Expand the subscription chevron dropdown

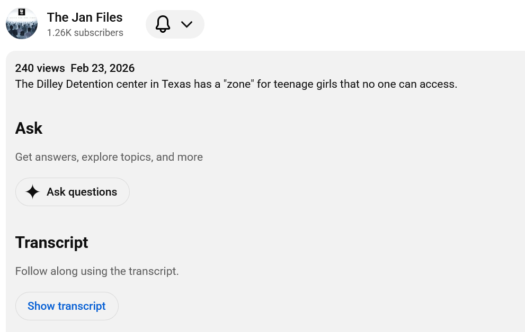186,24
